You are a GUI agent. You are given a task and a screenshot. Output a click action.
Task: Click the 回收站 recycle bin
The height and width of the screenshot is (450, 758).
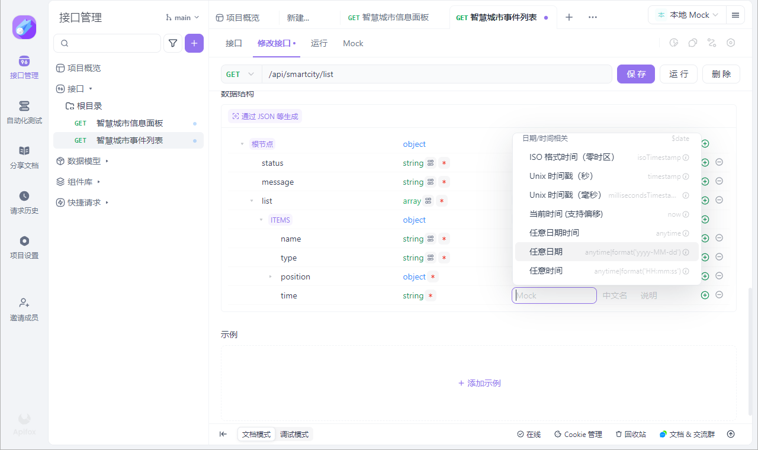pos(631,435)
